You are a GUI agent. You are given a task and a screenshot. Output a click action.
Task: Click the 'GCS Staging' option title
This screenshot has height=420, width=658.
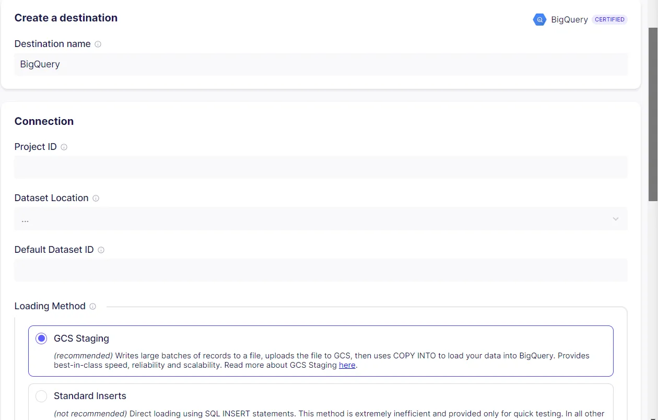pos(81,339)
